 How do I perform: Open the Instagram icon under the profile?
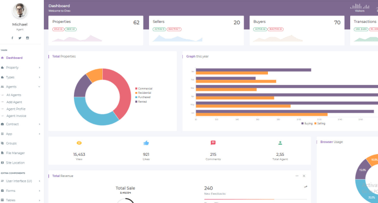point(27,38)
